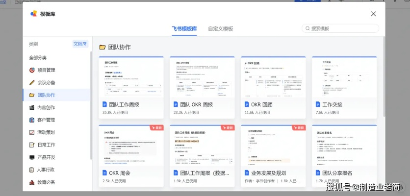Switch to the 自定义模板 tab
The width and height of the screenshot is (410, 196).
click(x=220, y=29)
